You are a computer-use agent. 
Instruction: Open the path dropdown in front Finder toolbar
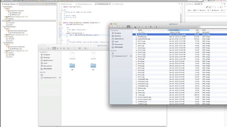(120, 27)
